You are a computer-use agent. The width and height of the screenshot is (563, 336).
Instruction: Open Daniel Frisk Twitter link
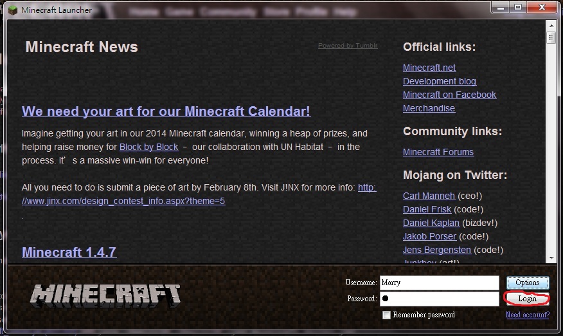[427, 209]
